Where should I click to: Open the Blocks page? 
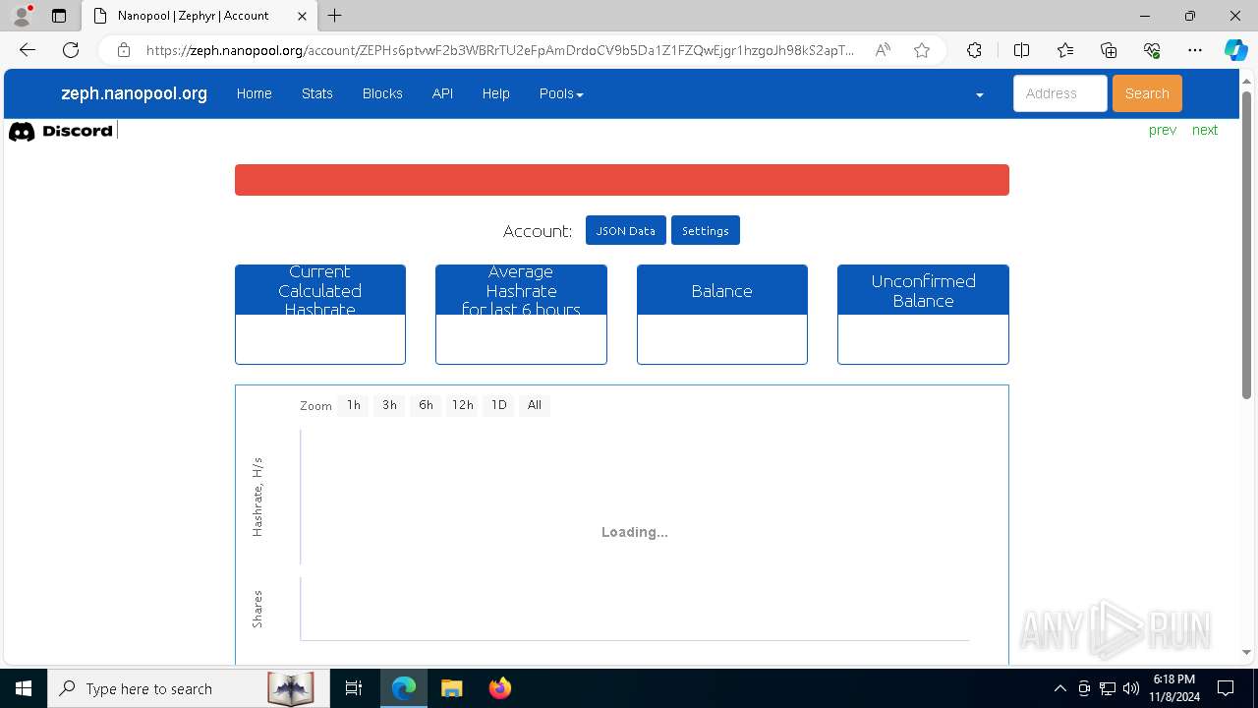[x=382, y=93]
